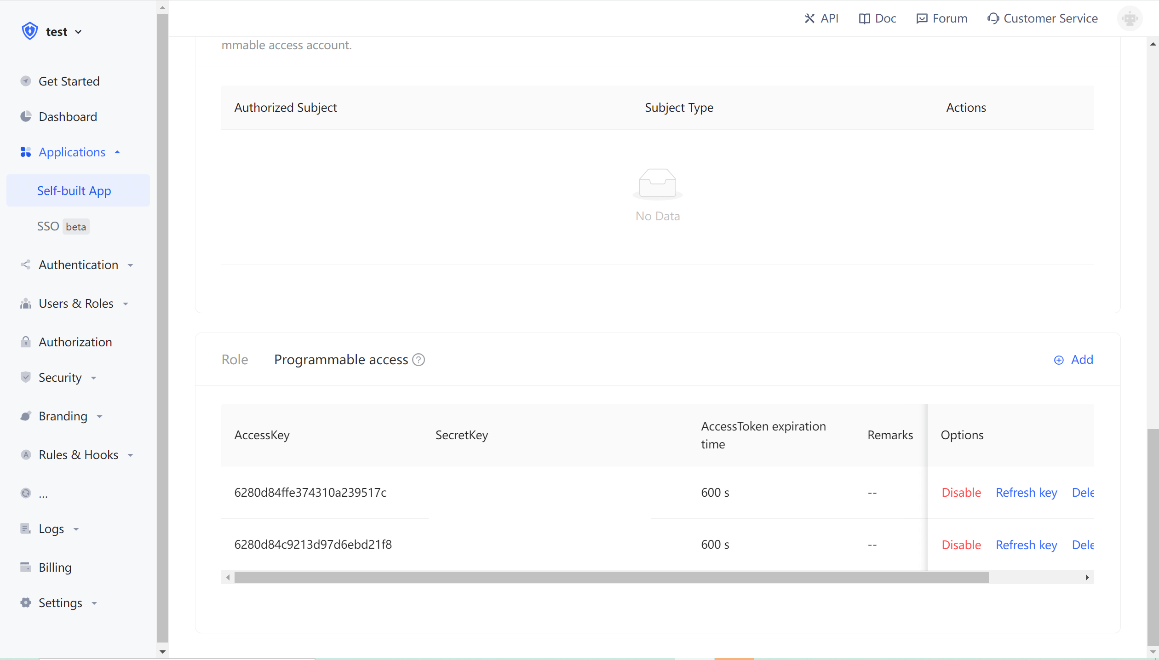Open the Customer Service link
The image size is (1159, 660).
(1042, 18)
